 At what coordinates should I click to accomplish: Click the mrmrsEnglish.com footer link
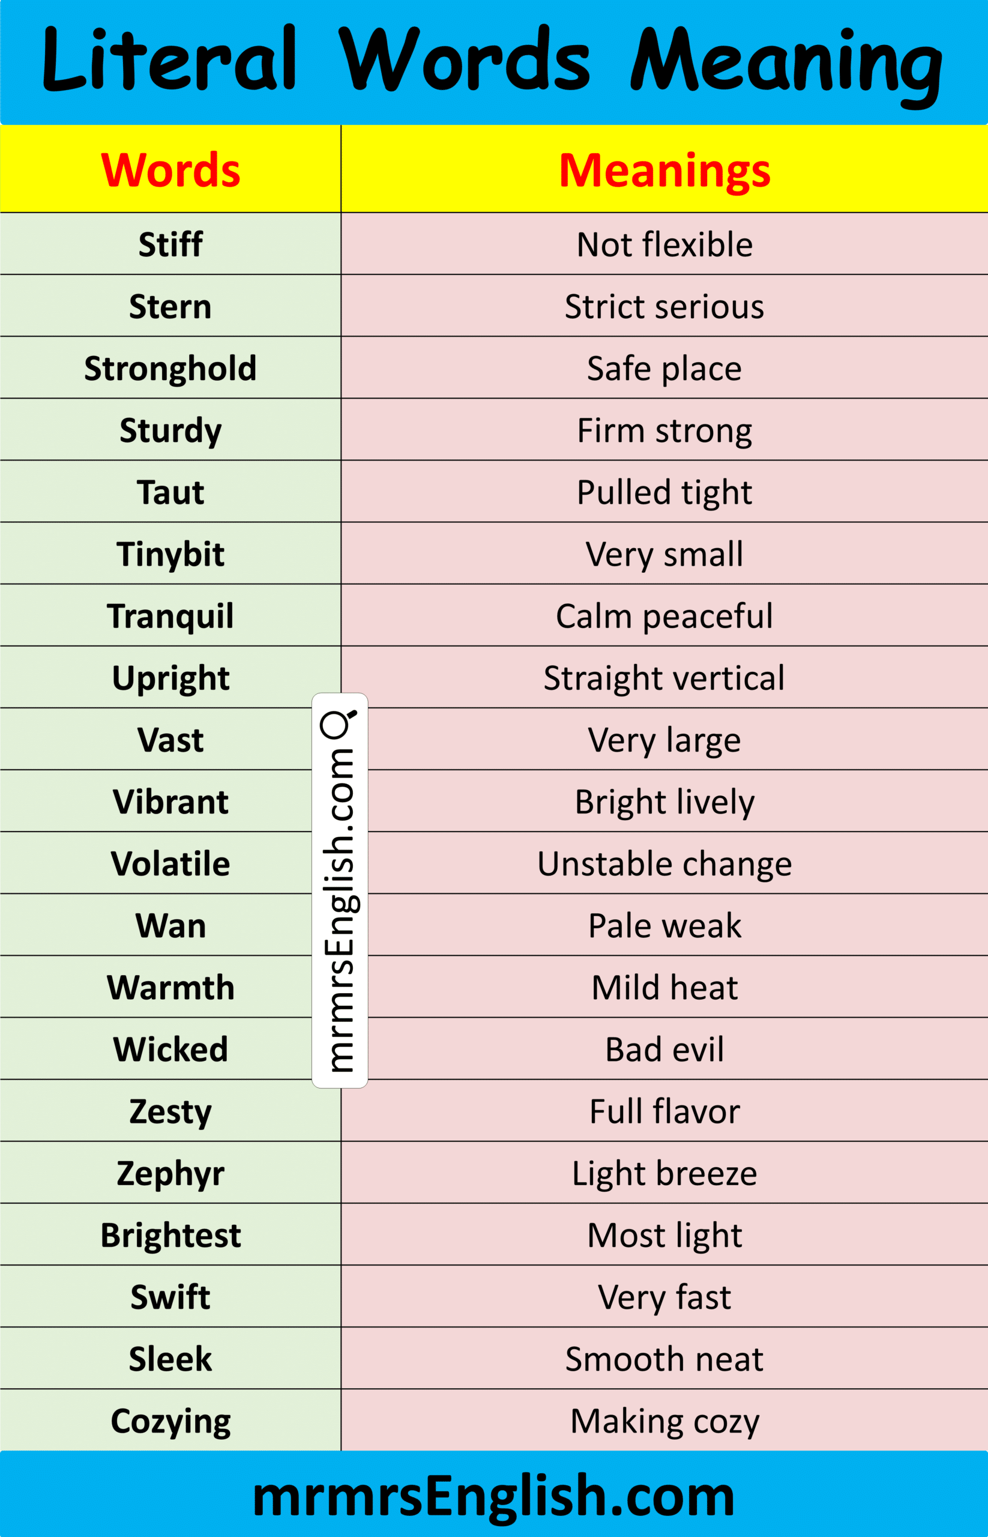(493, 1496)
